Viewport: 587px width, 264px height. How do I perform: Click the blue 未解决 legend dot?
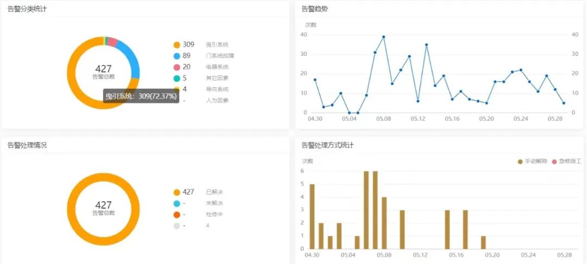tap(177, 203)
